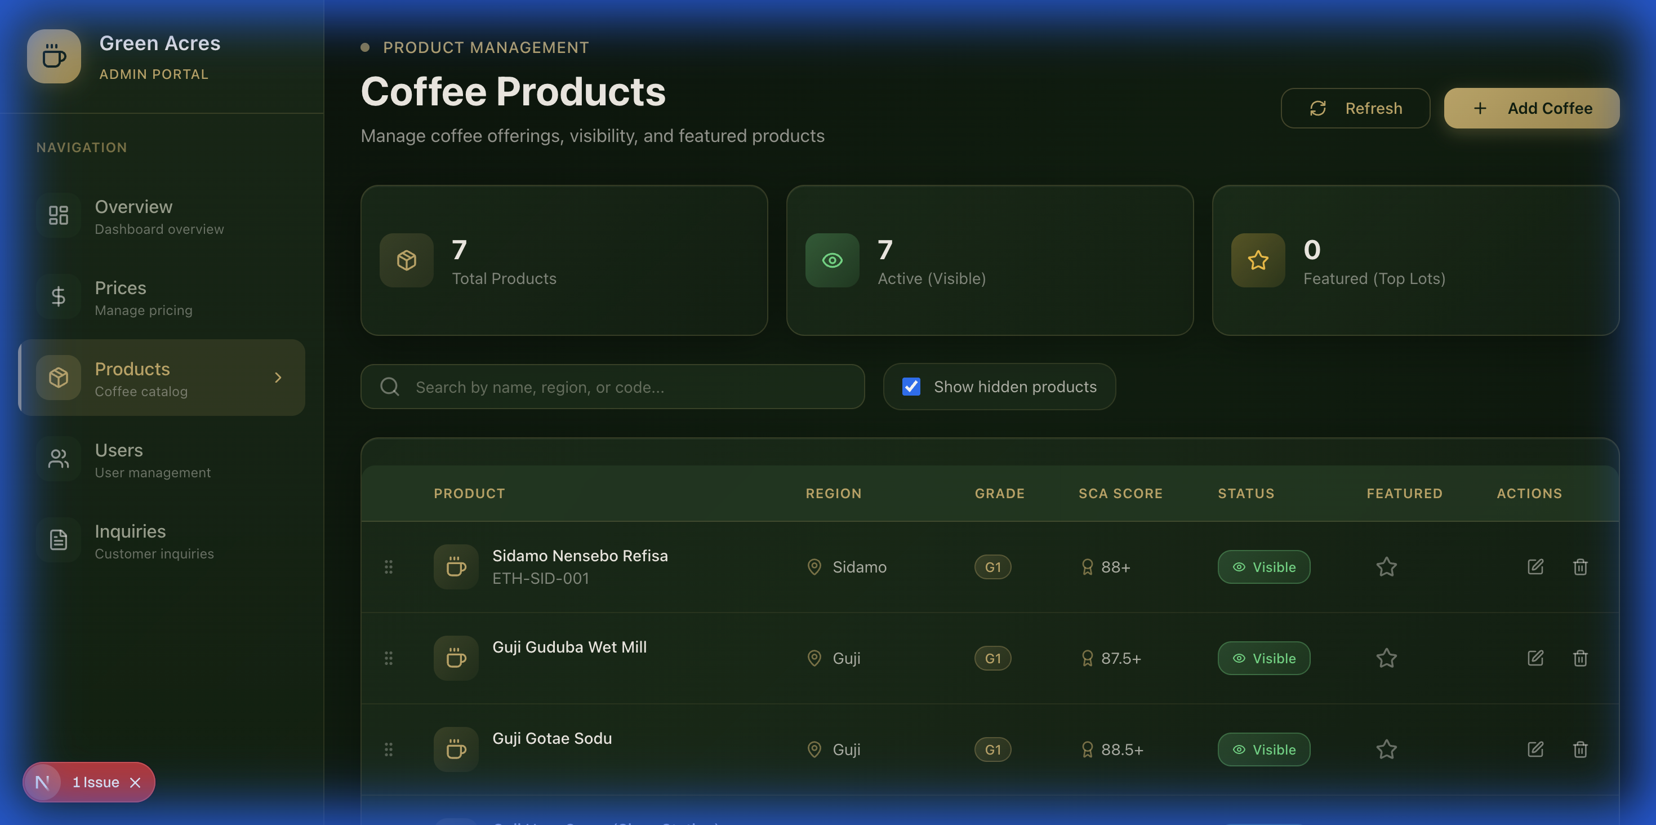The height and width of the screenshot is (825, 1656).
Task: Feature Sidamo Nensebo Refisa via its star toggle
Action: click(1386, 566)
